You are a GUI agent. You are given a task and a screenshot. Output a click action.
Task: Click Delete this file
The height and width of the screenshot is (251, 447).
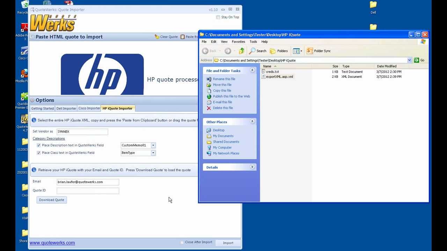(x=223, y=108)
